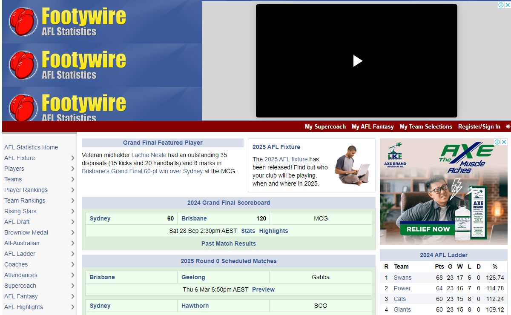Open Power in the ladder
Image resolution: width=511 pixels, height=315 pixels.
[x=402, y=288]
